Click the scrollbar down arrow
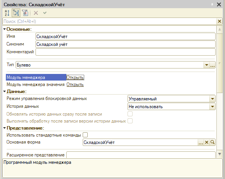Viewport: 225px width, 179px height. tap(220, 154)
